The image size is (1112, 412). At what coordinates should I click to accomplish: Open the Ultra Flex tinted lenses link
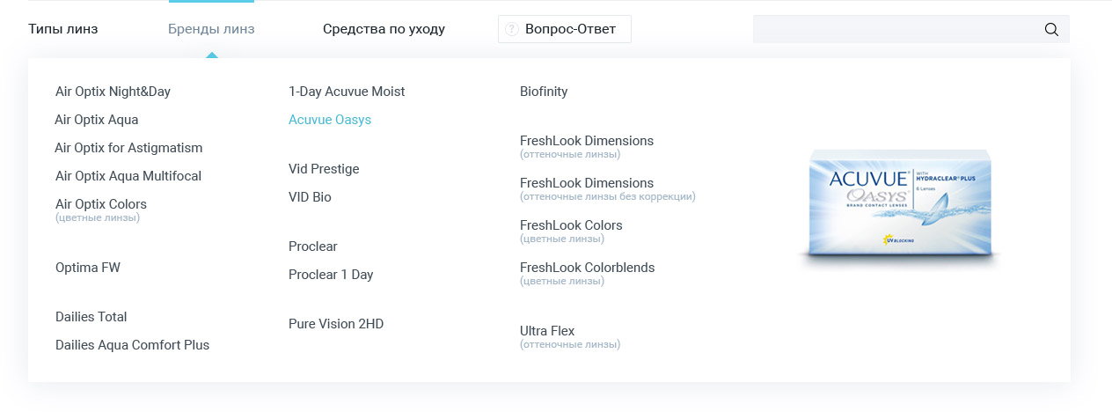point(547,331)
